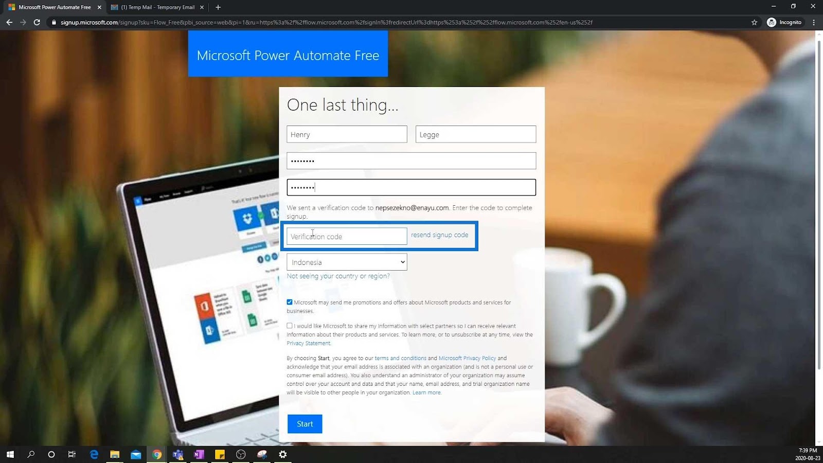Uncheck the Microsoft promotions and offers checkbox
823x463 pixels.
290,302
